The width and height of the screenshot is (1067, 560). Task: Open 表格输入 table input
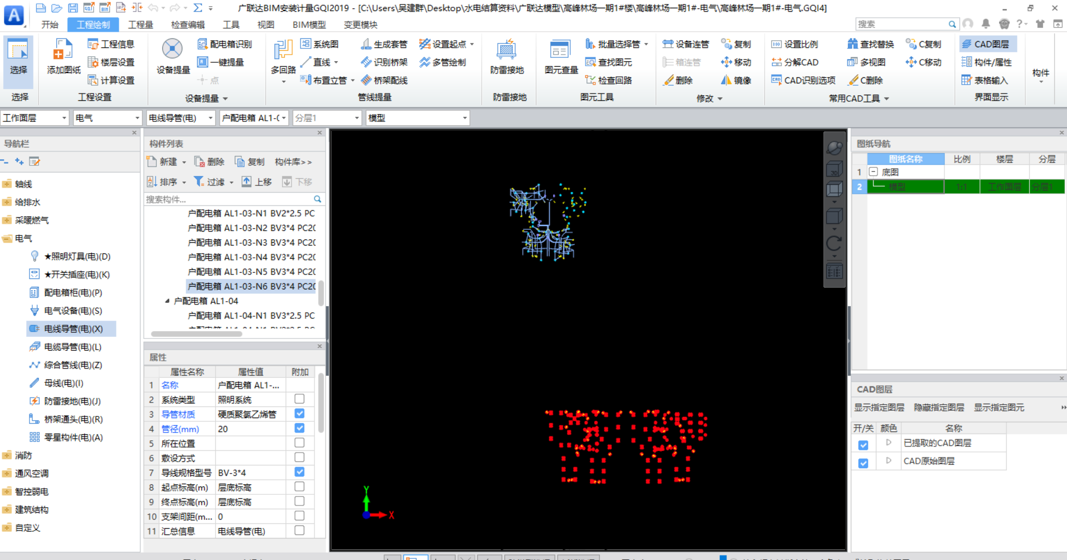984,80
